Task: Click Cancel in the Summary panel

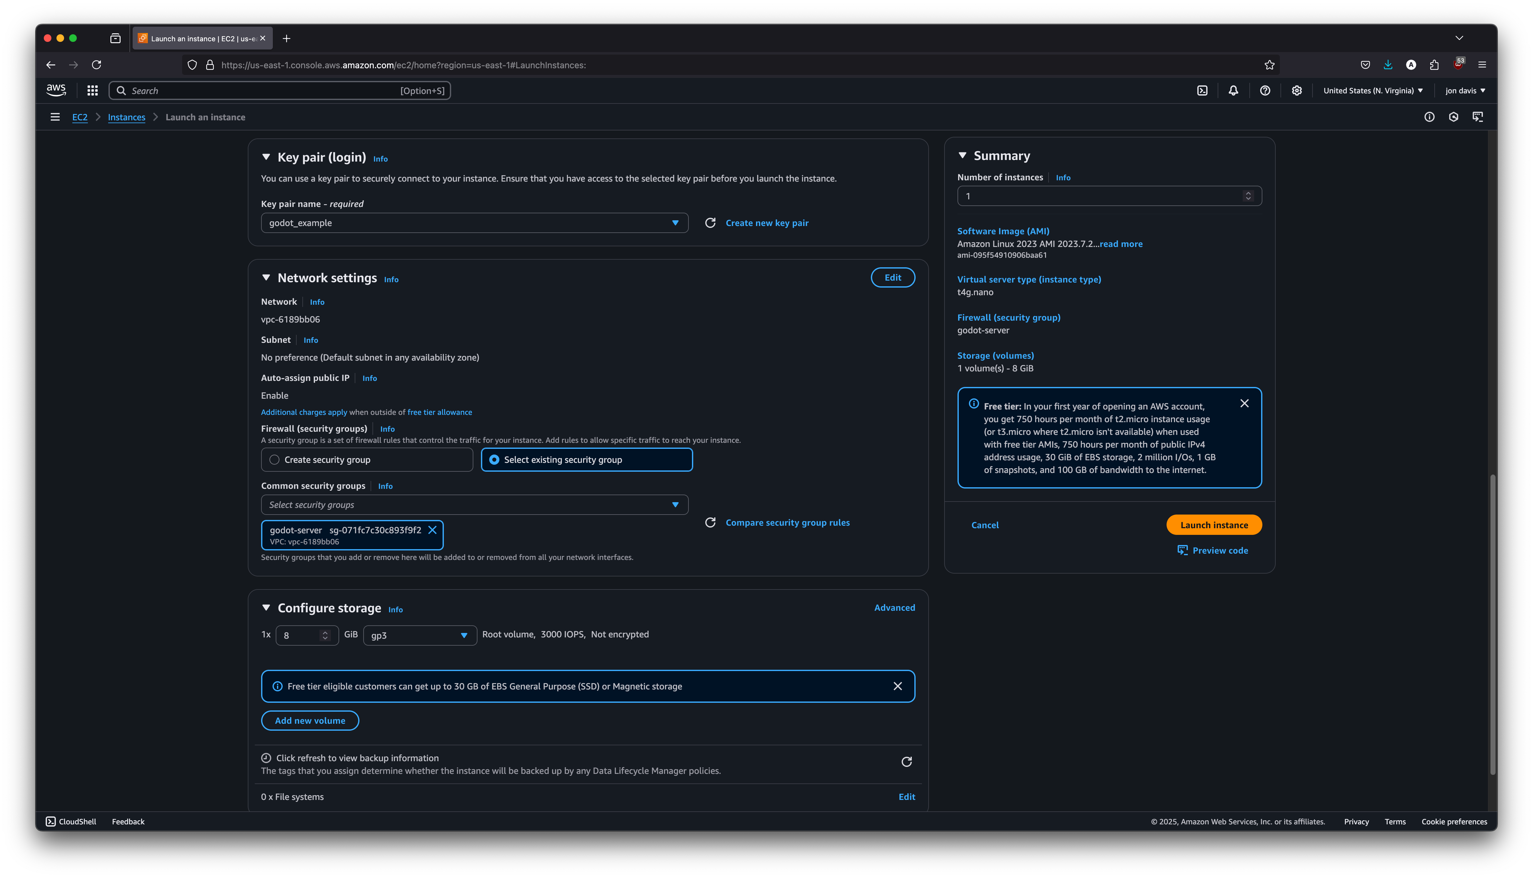Action: (985, 525)
